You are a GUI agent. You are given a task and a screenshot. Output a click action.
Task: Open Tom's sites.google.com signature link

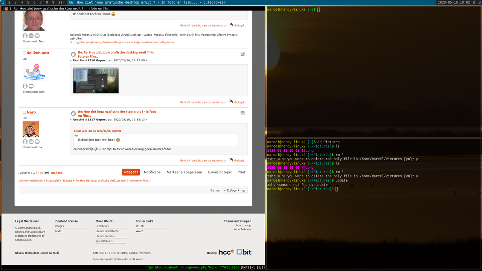pyautogui.click(x=122, y=43)
